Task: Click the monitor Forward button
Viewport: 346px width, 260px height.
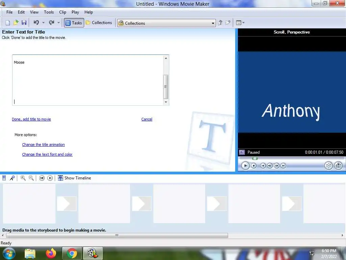Action: [283, 166]
